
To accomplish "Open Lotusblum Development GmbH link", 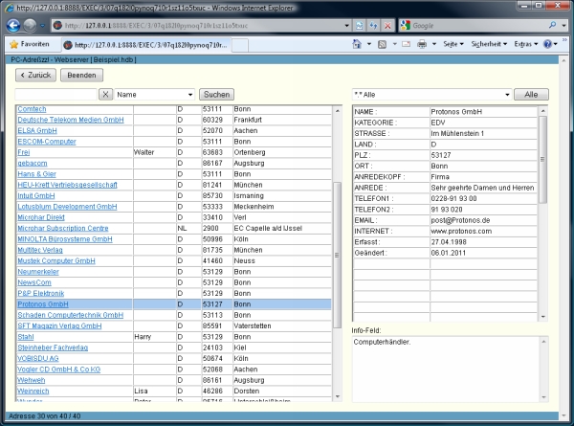I will tap(67, 207).
